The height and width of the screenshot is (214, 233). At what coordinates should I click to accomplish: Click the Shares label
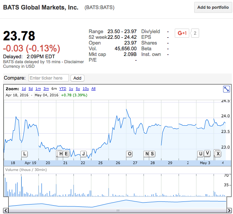click(149, 43)
